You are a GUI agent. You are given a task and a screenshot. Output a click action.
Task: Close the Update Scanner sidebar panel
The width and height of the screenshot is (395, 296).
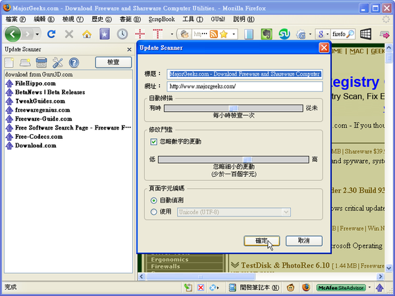tap(129, 49)
